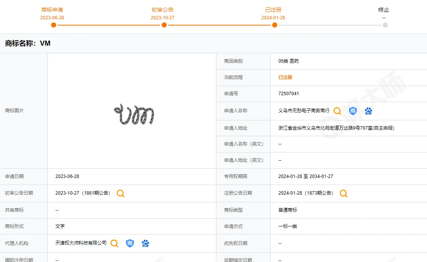Open the VM trademark image
Screen dimensions: 427x262
(133, 115)
